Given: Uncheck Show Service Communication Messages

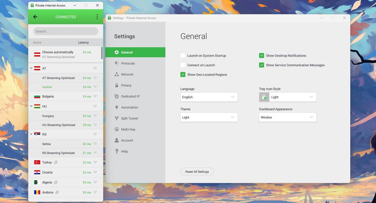Looking at the screenshot, I should [262, 65].
